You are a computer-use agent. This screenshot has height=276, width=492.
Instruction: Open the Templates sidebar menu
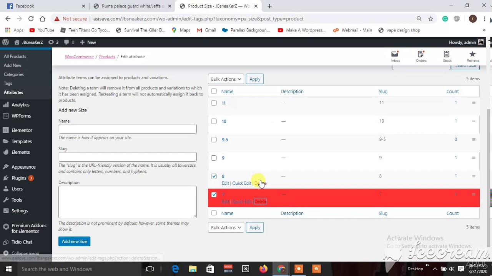[22, 141]
